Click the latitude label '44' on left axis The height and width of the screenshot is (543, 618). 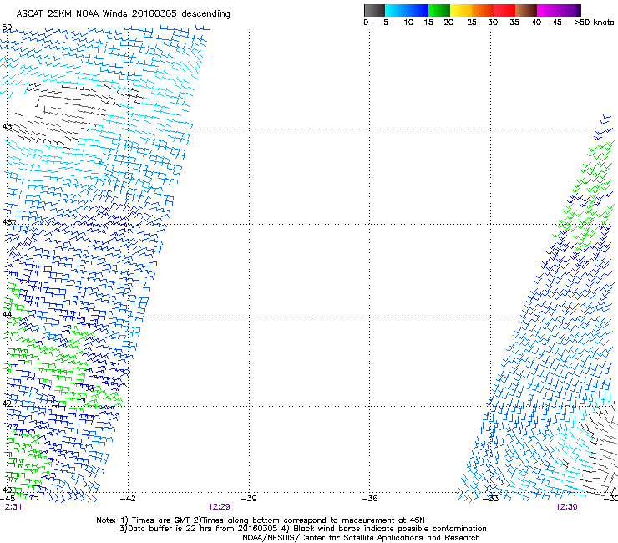7,315
